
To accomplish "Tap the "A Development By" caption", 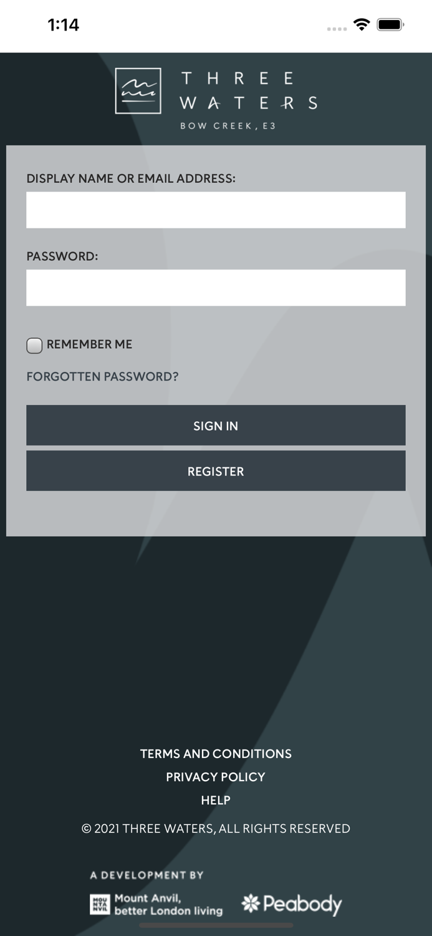I will [x=147, y=875].
